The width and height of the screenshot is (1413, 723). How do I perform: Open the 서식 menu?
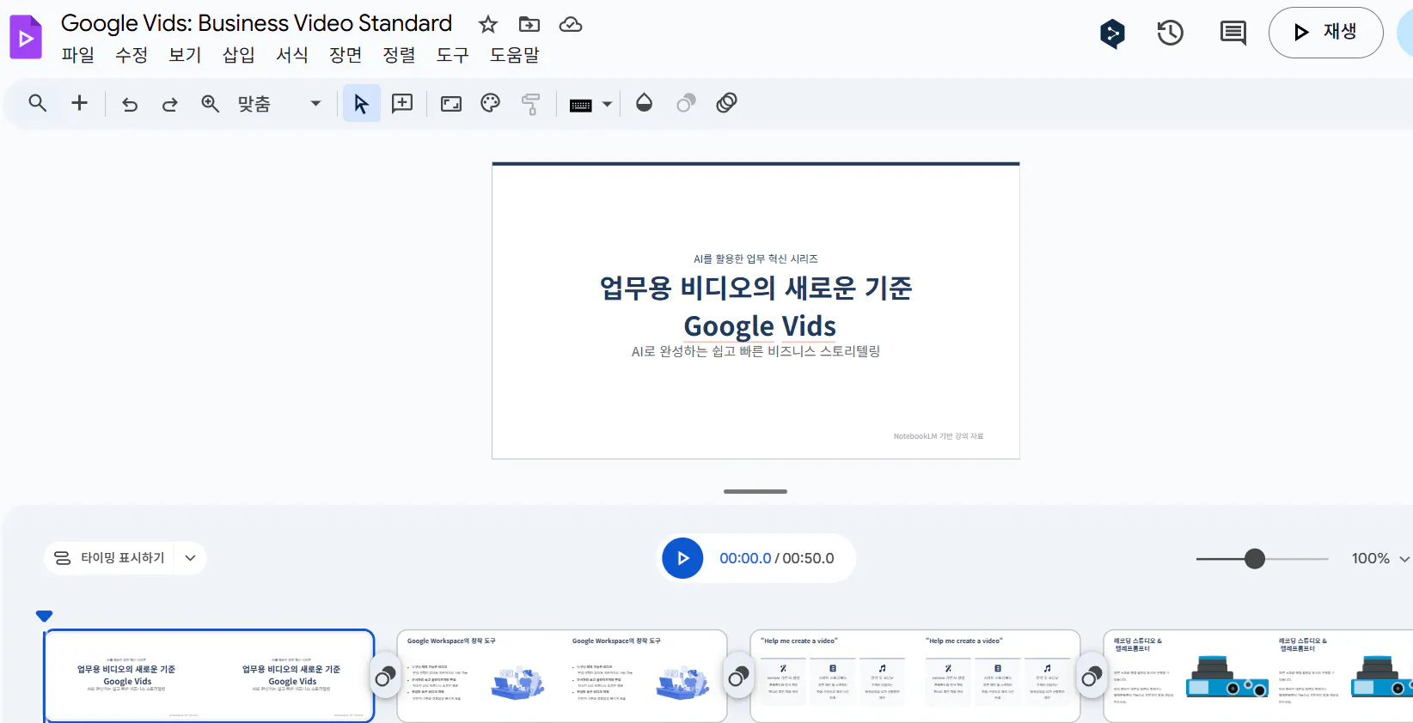pos(292,55)
